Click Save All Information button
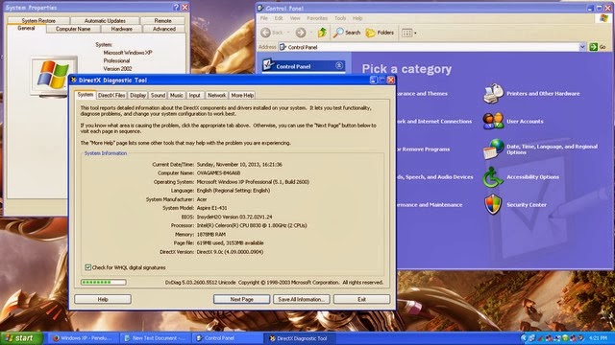Viewport: 615px width, 345px height. pyautogui.click(x=301, y=299)
